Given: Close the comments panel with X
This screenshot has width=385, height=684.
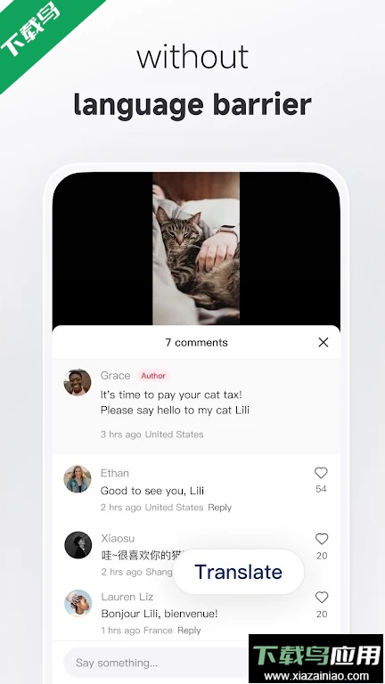Looking at the screenshot, I should click(x=323, y=342).
